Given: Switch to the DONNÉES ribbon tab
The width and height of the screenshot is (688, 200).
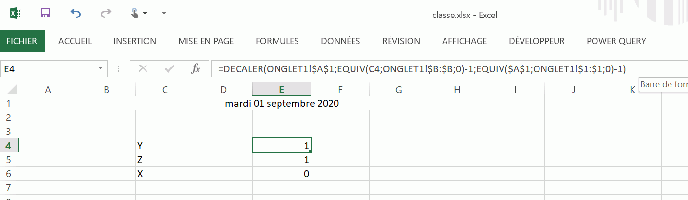Looking at the screenshot, I should tap(340, 41).
